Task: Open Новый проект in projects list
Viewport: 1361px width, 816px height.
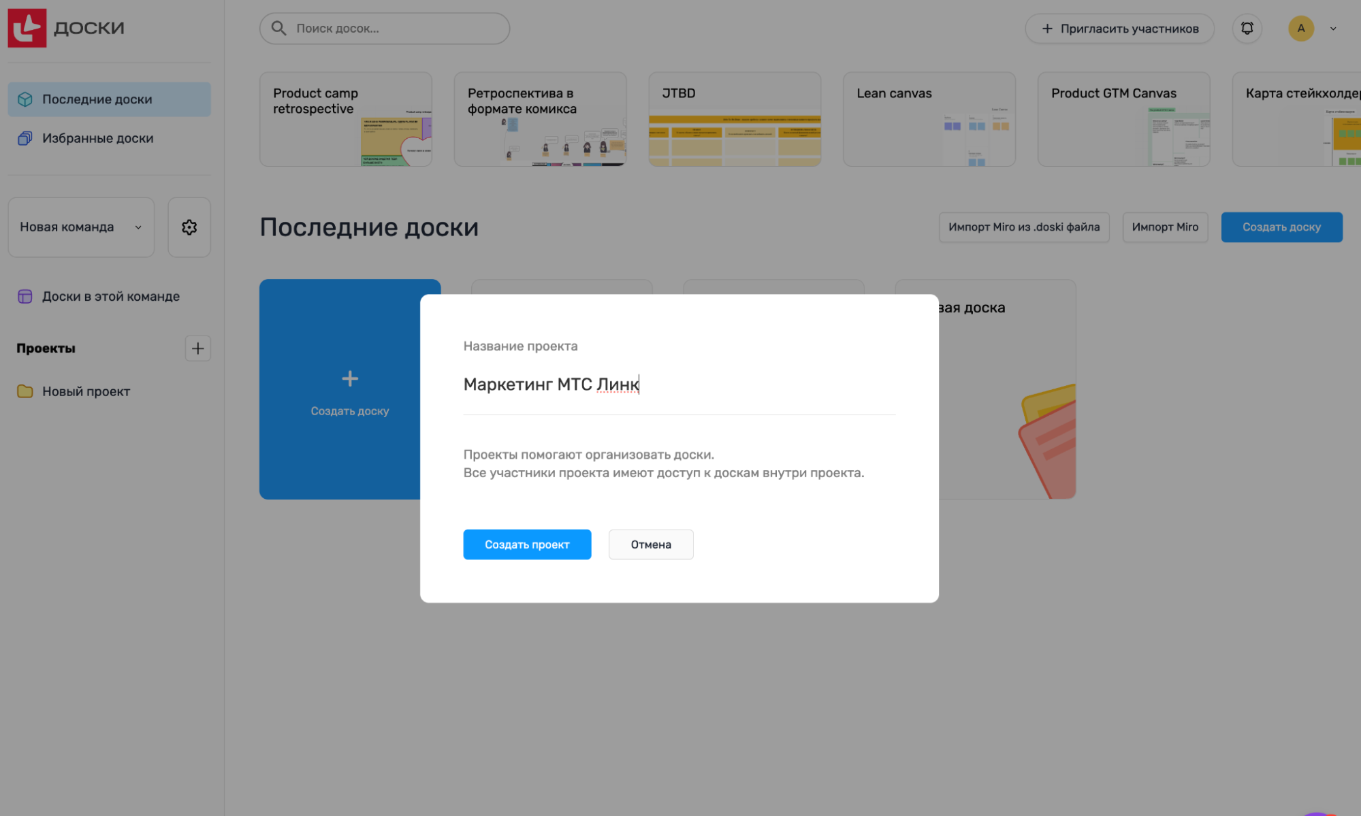Action: tap(109, 391)
